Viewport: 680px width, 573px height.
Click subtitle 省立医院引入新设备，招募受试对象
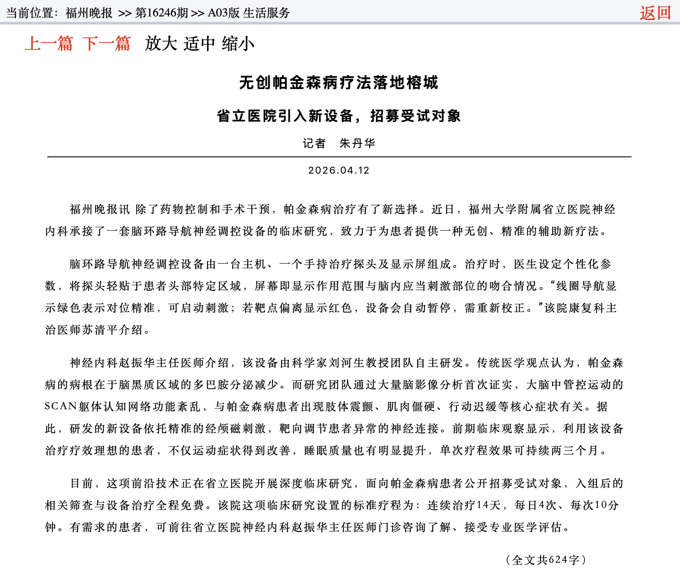point(339,116)
